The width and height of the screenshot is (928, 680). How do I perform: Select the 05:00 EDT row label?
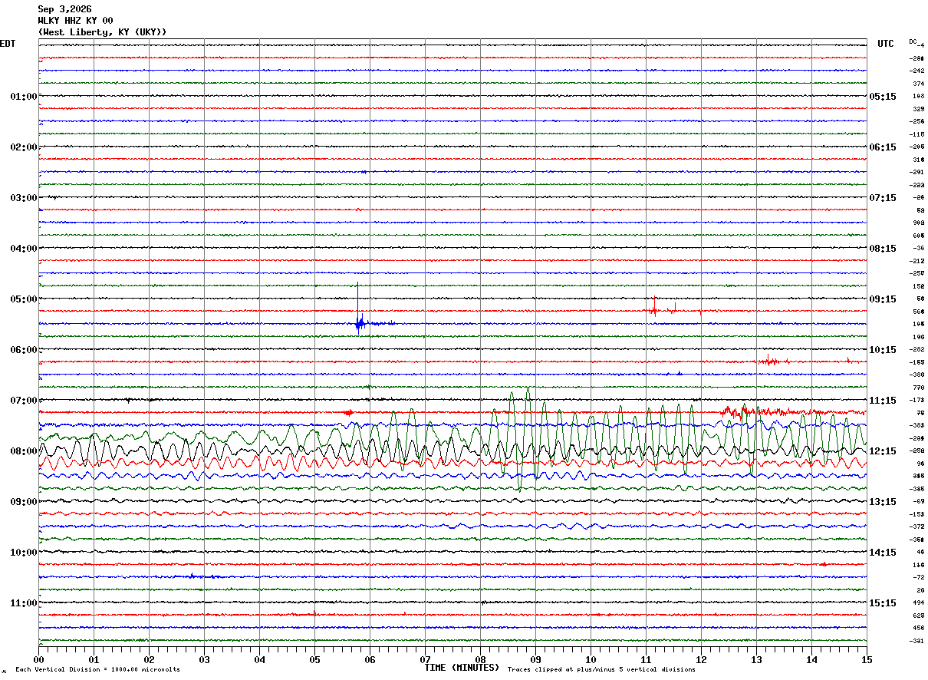[x=24, y=299]
